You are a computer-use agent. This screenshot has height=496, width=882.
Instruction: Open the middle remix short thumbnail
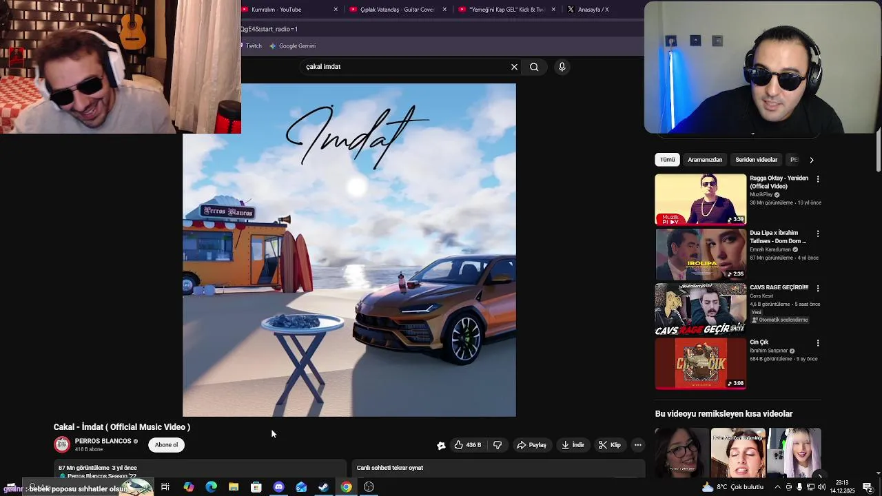[738, 453]
